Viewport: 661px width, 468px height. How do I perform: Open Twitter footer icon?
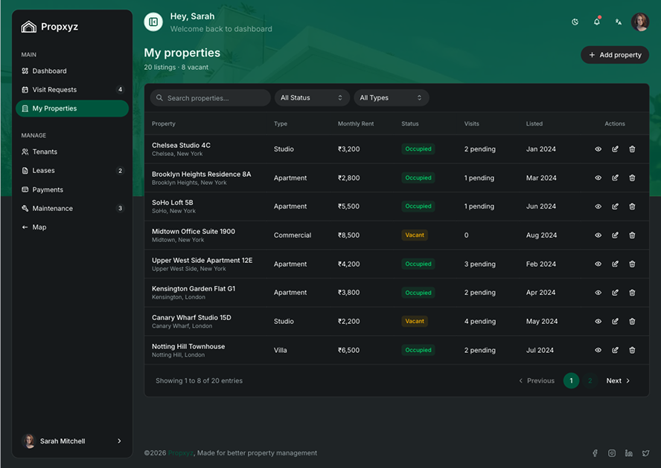[x=645, y=453]
